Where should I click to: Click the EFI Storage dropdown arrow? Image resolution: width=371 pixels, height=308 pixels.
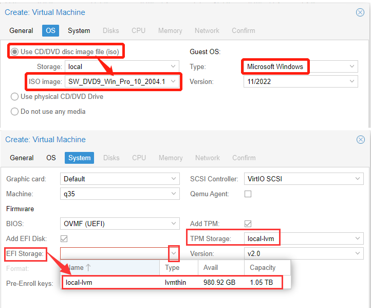[x=174, y=253]
